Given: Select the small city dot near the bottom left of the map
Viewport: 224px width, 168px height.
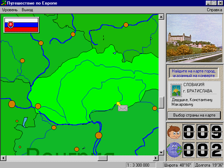Looking at the screenshot, I should pos(20,147).
